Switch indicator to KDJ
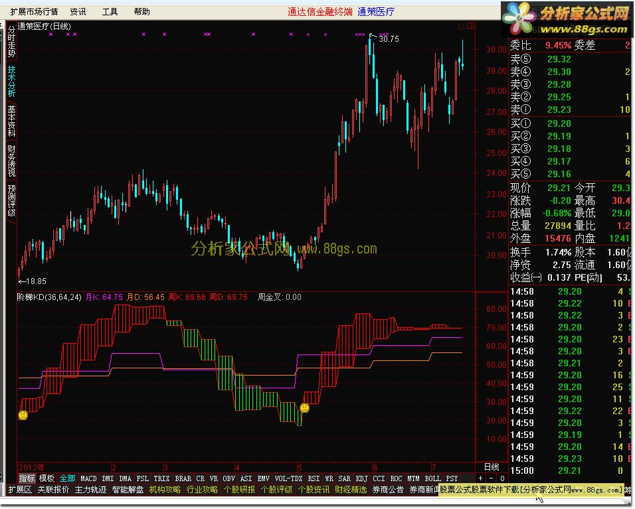 pos(361,478)
